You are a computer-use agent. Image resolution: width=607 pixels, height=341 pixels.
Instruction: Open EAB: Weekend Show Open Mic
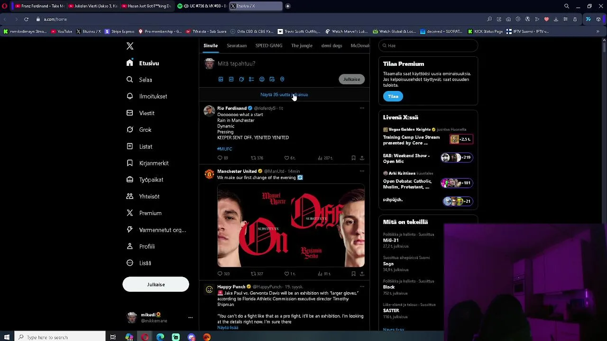coord(428,158)
